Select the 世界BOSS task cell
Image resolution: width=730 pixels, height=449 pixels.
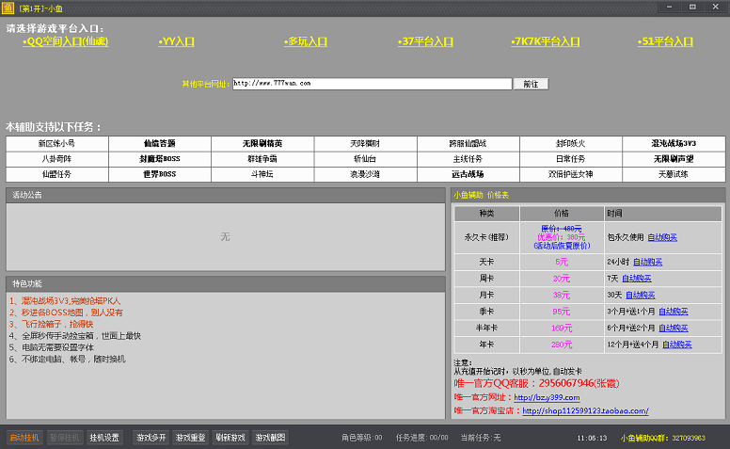160,174
